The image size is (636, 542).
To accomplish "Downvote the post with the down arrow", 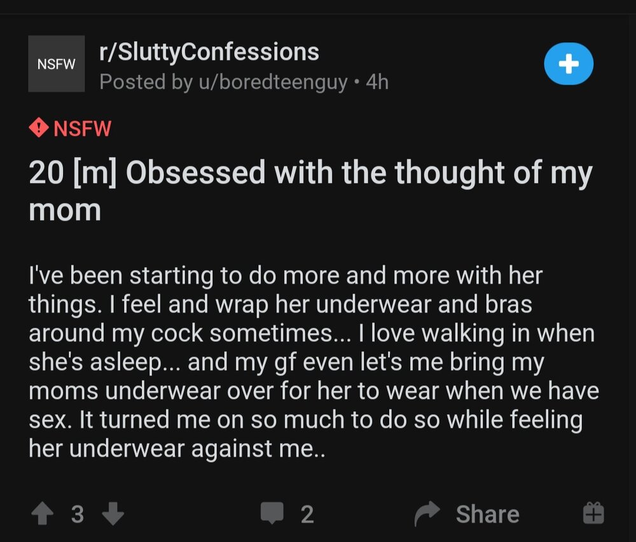I will [113, 513].
